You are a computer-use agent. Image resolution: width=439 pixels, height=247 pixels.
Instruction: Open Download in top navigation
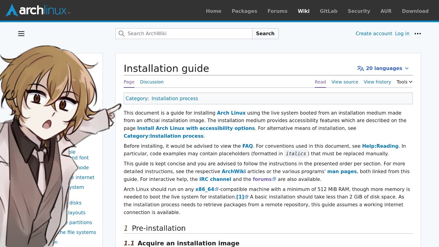pyautogui.click(x=415, y=11)
